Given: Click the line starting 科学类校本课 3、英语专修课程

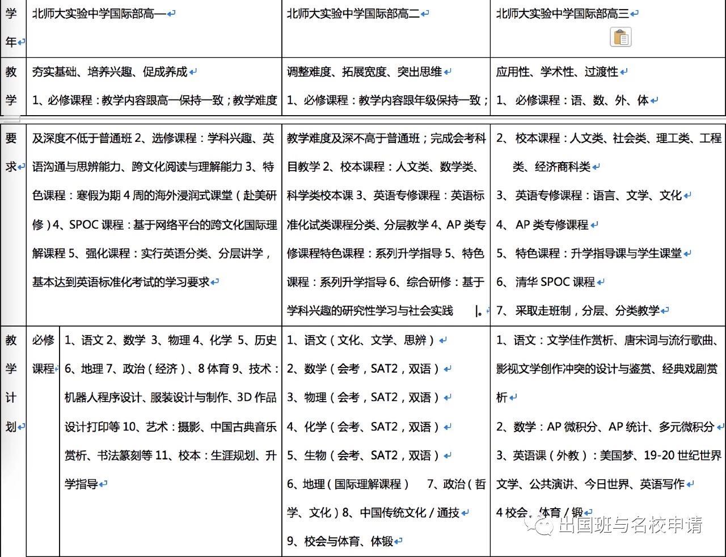Looking at the screenshot, I should pyautogui.click(x=386, y=195).
